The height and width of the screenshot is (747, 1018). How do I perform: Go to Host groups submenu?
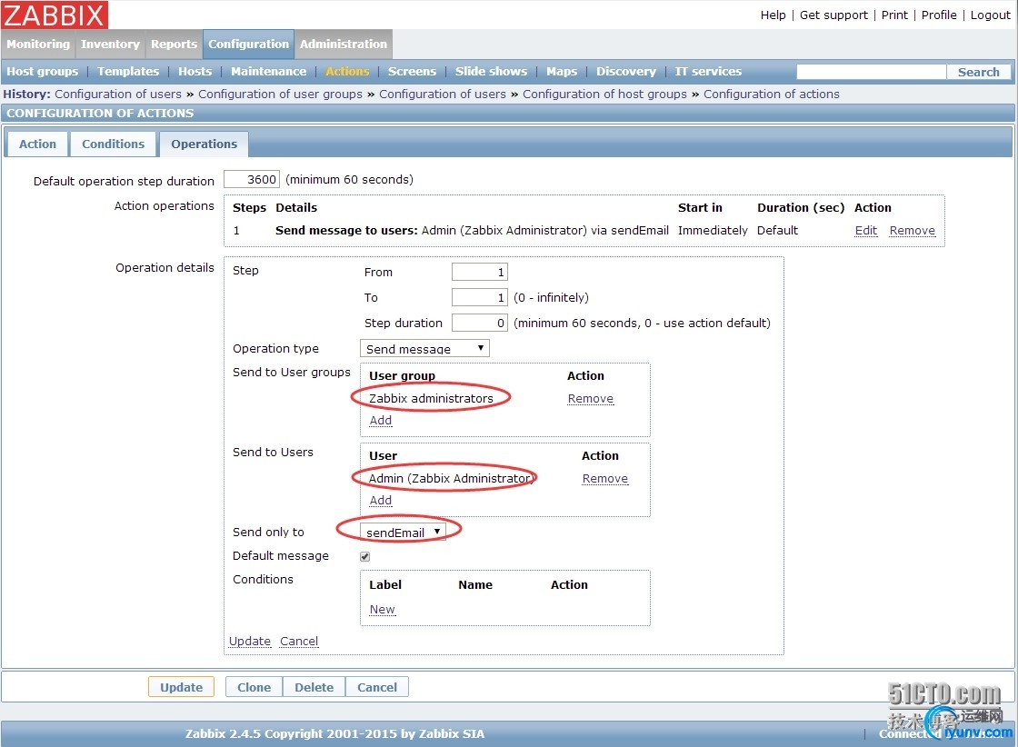(x=42, y=72)
